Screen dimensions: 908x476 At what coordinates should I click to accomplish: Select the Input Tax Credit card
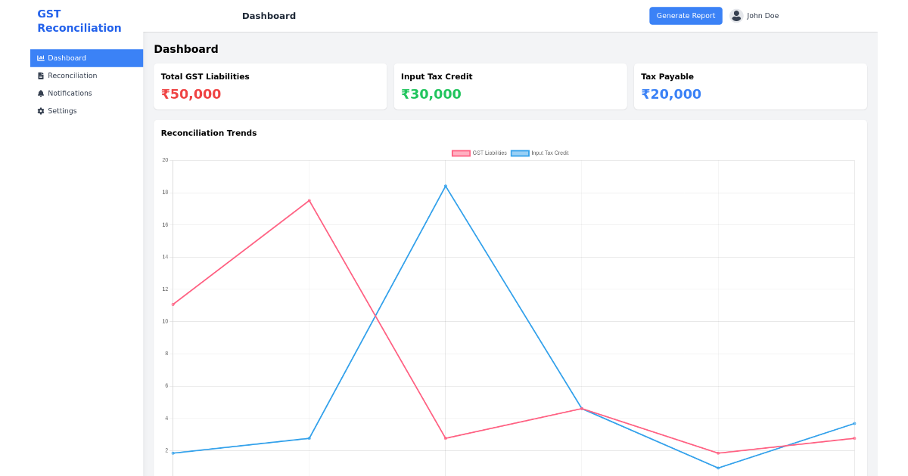[x=510, y=86]
